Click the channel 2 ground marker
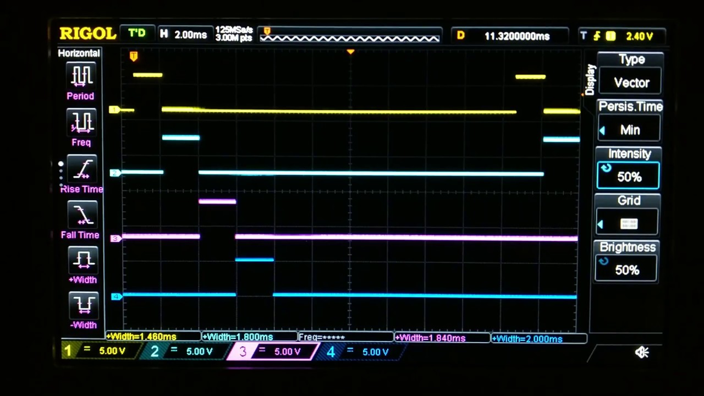 click(x=115, y=173)
